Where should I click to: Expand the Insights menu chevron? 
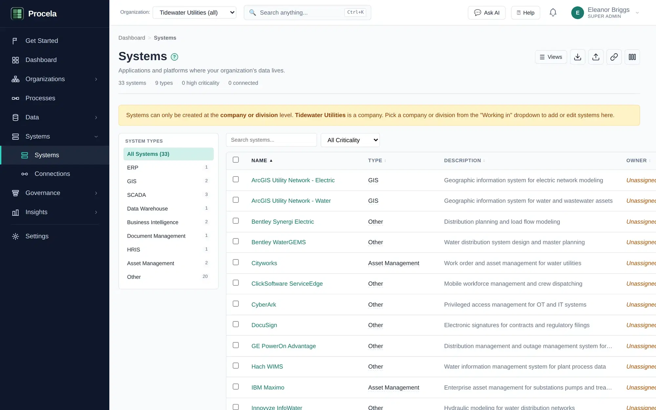point(96,212)
